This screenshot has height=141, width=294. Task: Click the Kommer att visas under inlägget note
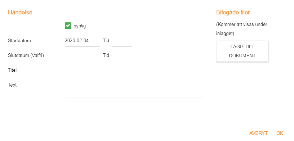(x=242, y=29)
